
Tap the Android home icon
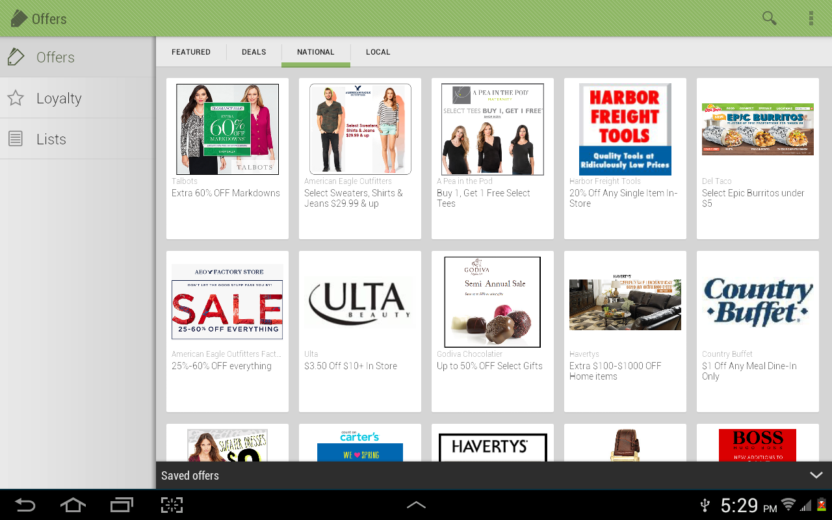pos(73,505)
